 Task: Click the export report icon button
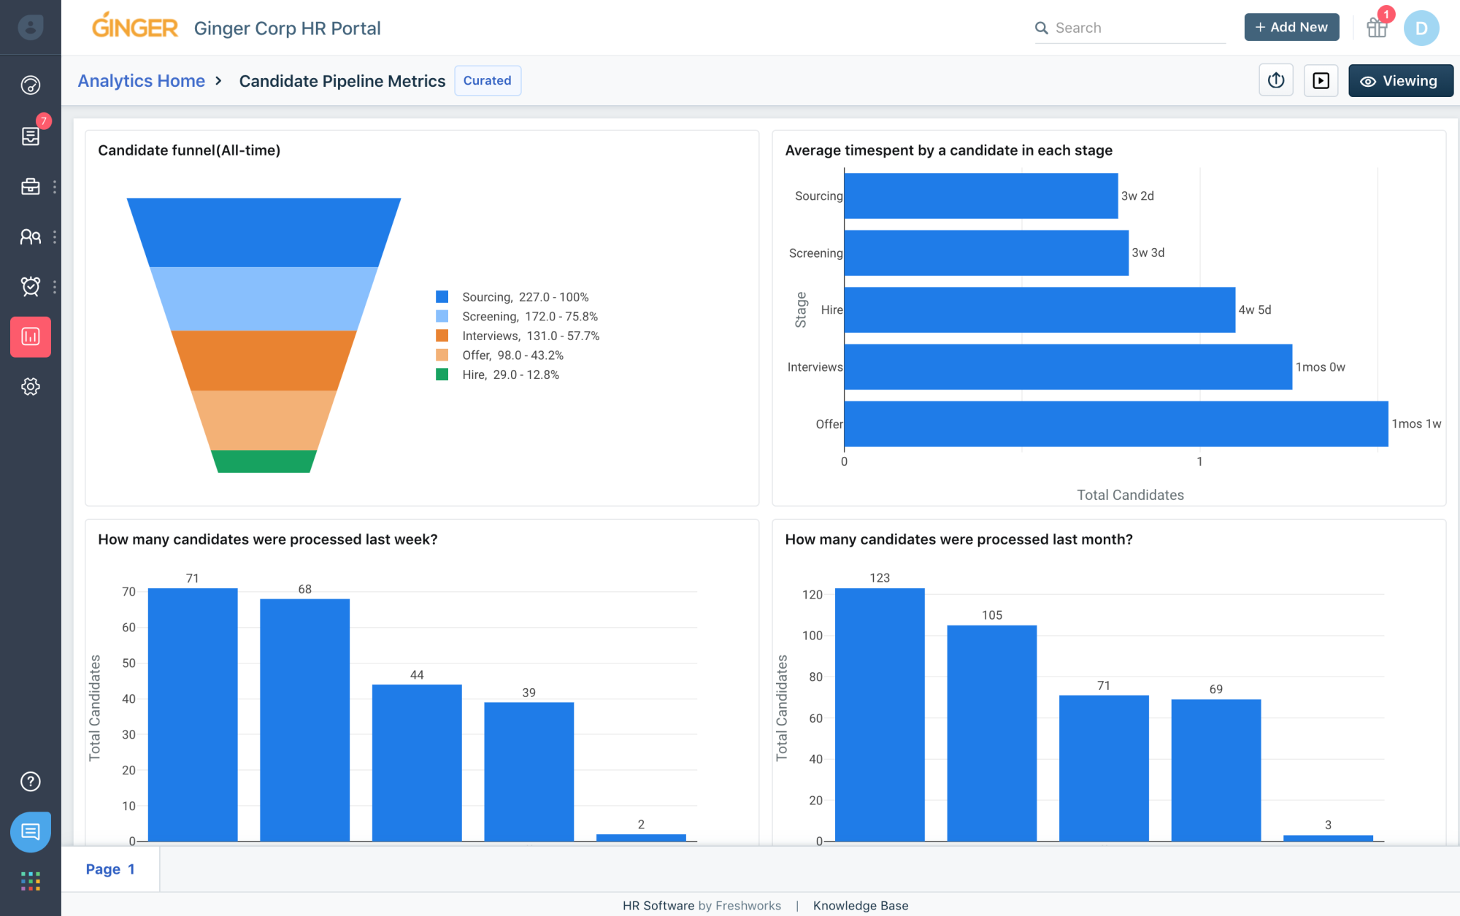pos(1276,80)
